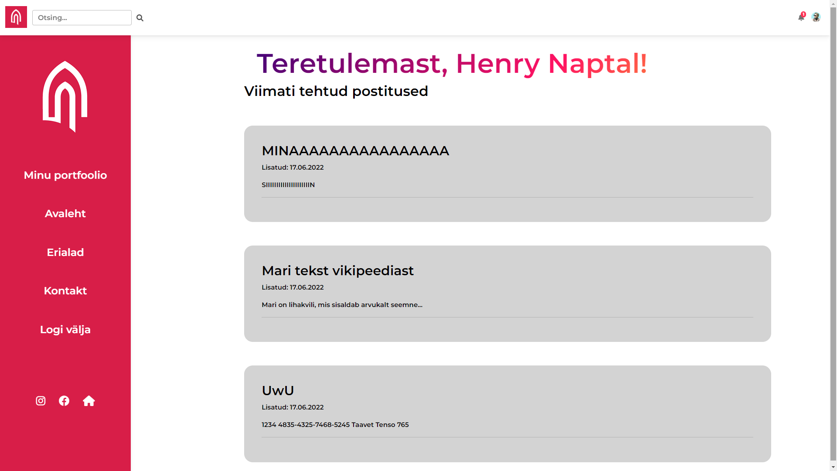The image size is (837, 471).
Task: Start a search with the magnifying glass icon
Action: click(x=140, y=18)
